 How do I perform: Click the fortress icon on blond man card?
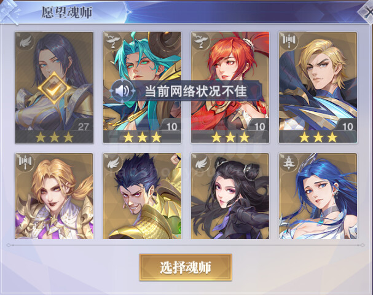(289, 42)
